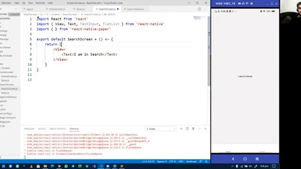The width and height of the screenshot is (301, 169).
Task: Open the Terminal menu in menu bar
Action: 40,3
